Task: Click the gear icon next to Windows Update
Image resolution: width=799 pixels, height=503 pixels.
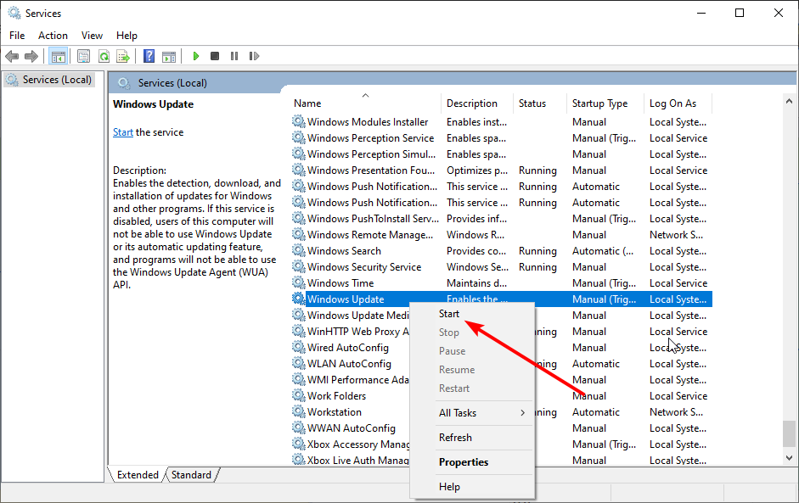Action: click(299, 299)
